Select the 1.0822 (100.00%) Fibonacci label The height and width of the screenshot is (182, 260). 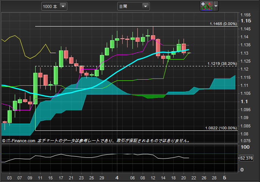221,128
